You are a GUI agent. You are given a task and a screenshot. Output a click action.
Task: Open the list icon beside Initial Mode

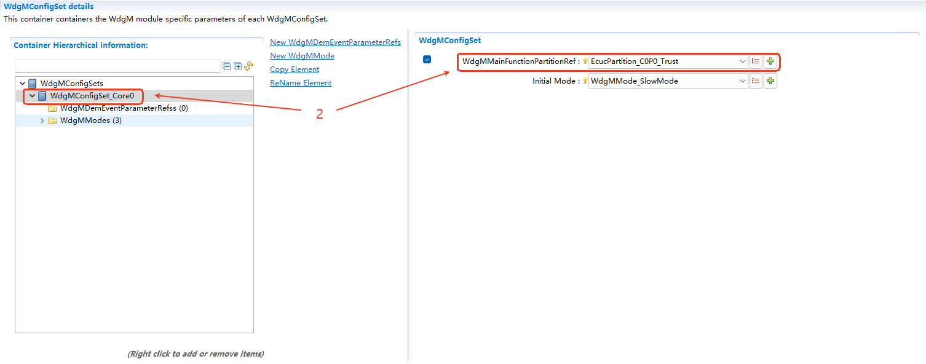[x=756, y=81]
